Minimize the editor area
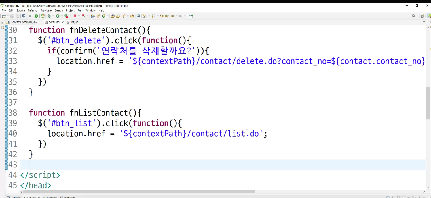The width and height of the screenshot is (431, 198). (424, 21)
